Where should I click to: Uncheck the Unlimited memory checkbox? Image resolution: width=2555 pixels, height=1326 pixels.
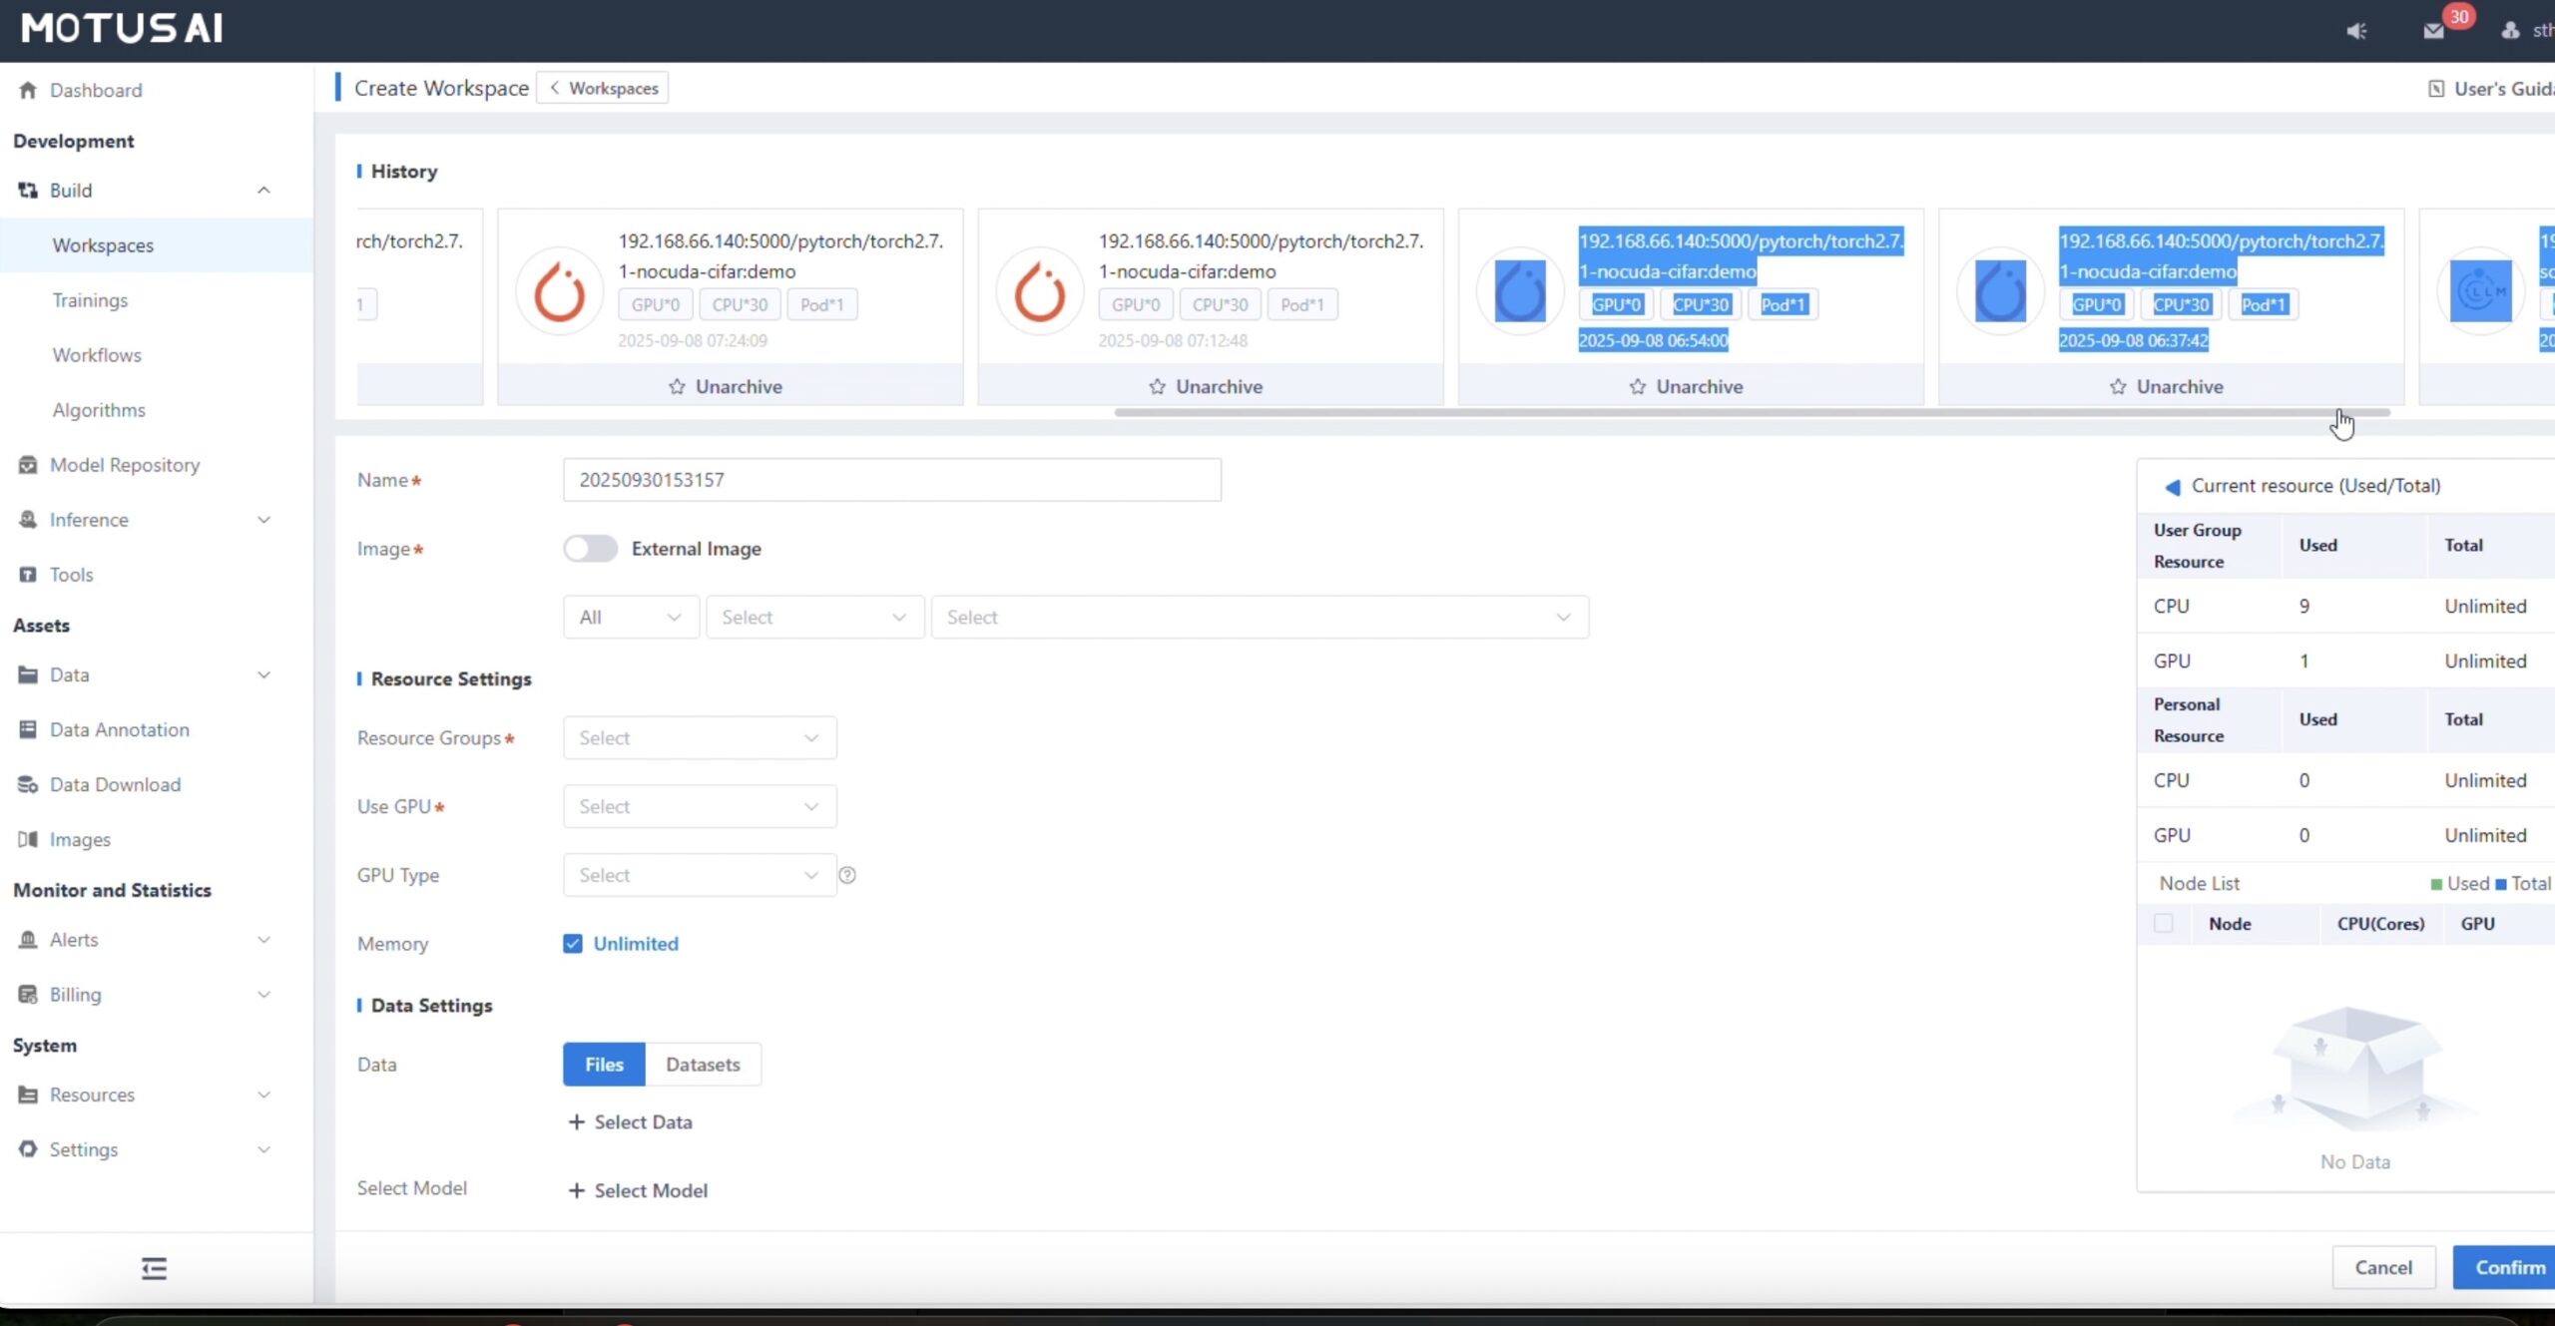pos(573,944)
